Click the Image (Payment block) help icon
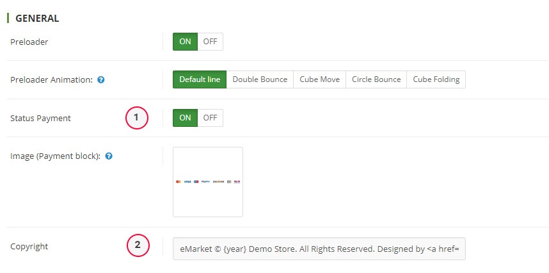 click(109, 156)
